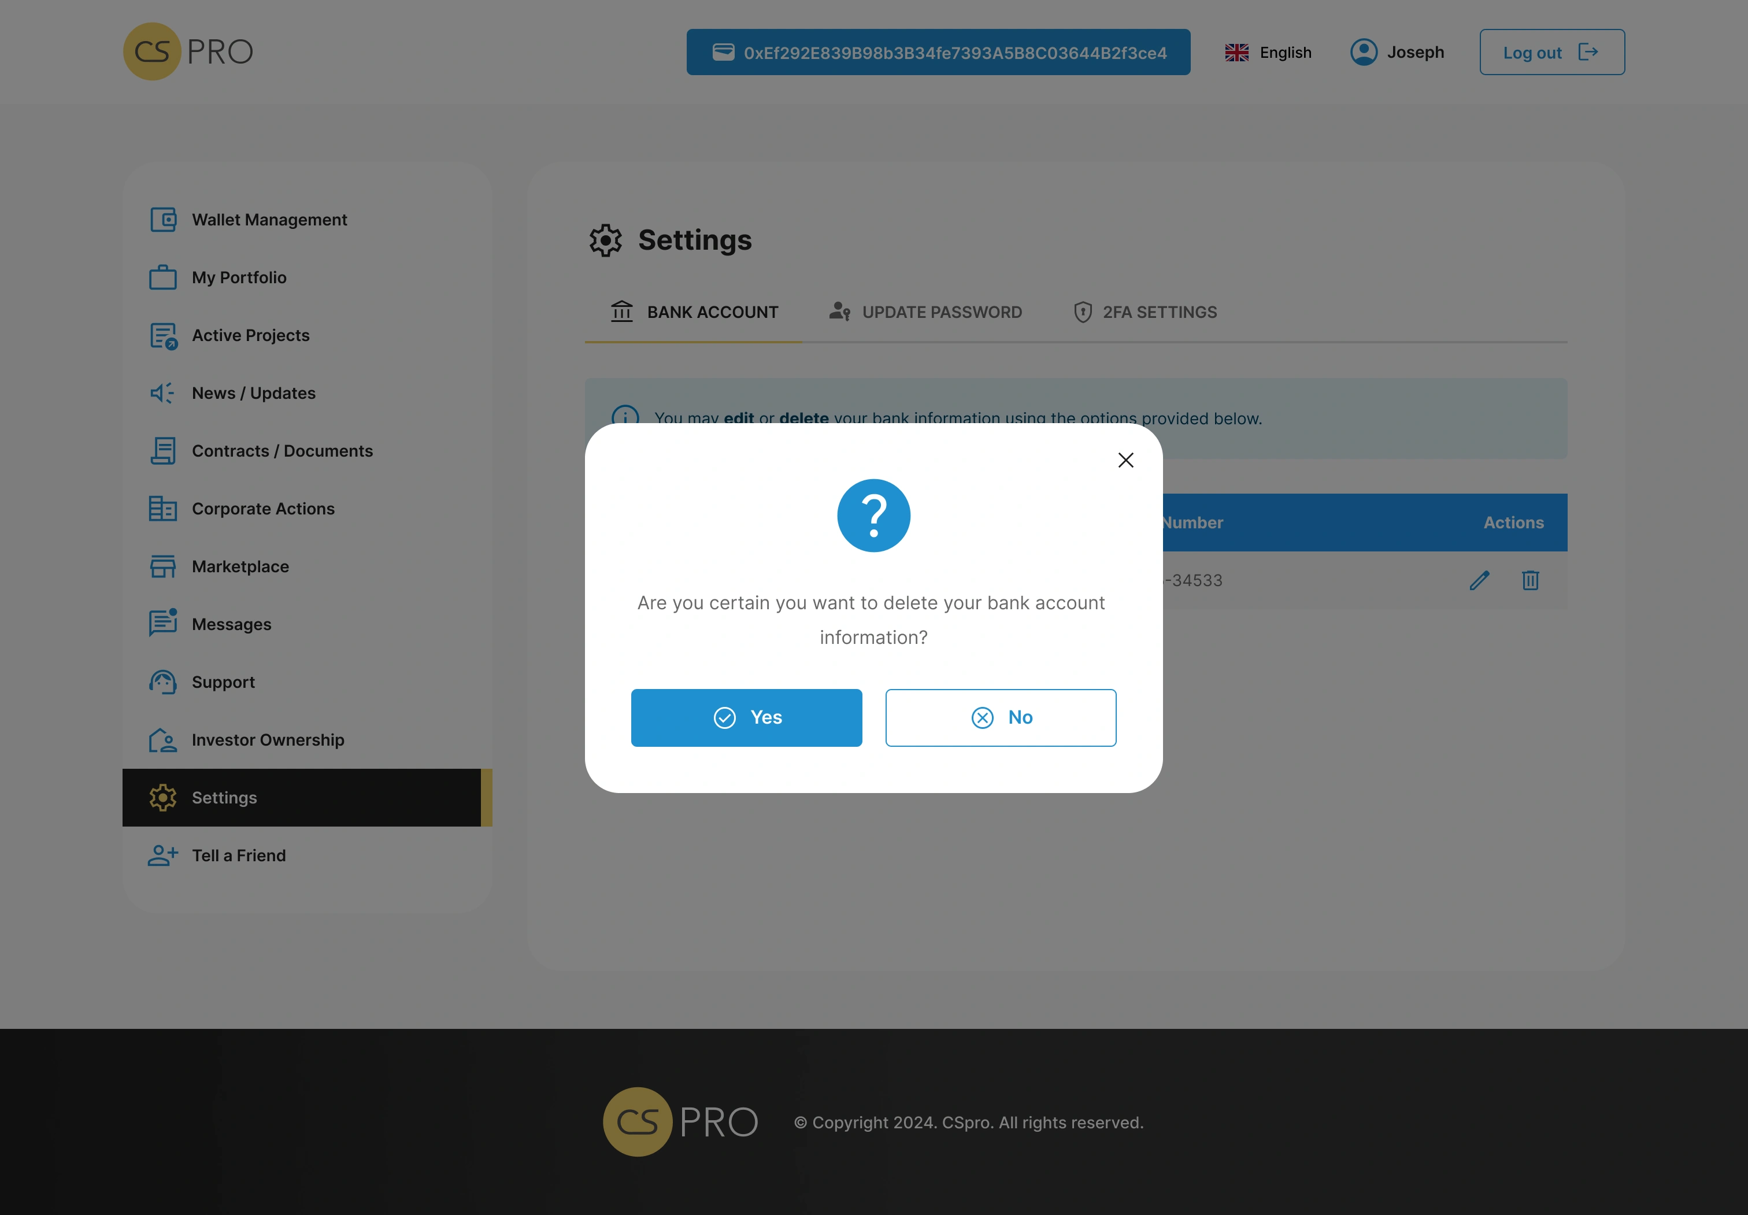Close the delete confirmation dialog
The width and height of the screenshot is (1748, 1215).
click(1125, 460)
